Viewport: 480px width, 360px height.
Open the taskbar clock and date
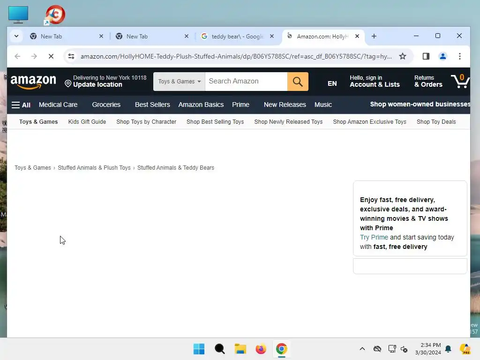pyautogui.click(x=428, y=349)
